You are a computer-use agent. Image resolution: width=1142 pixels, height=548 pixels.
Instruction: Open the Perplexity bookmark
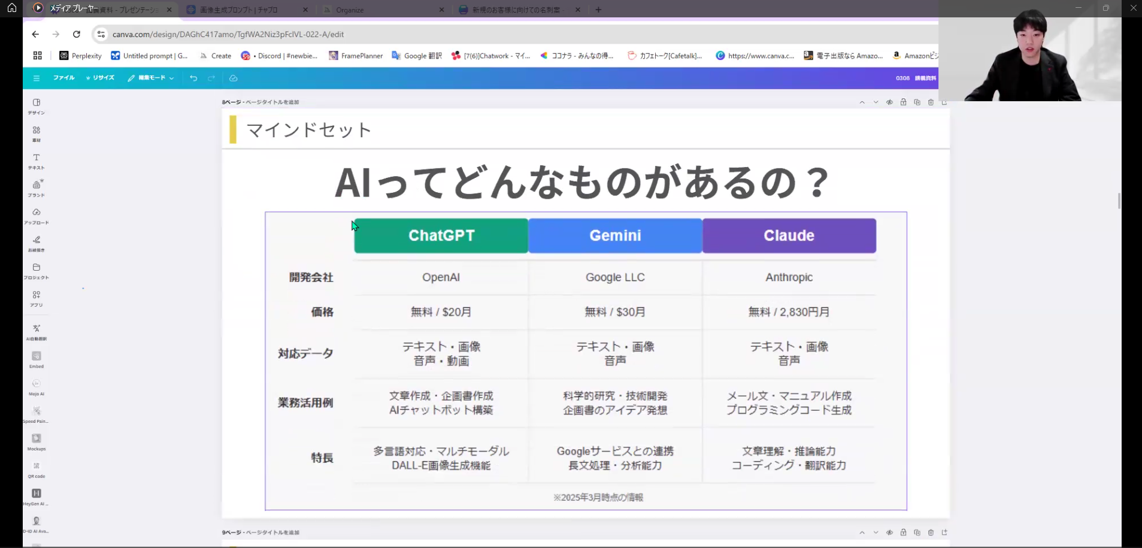click(x=80, y=56)
